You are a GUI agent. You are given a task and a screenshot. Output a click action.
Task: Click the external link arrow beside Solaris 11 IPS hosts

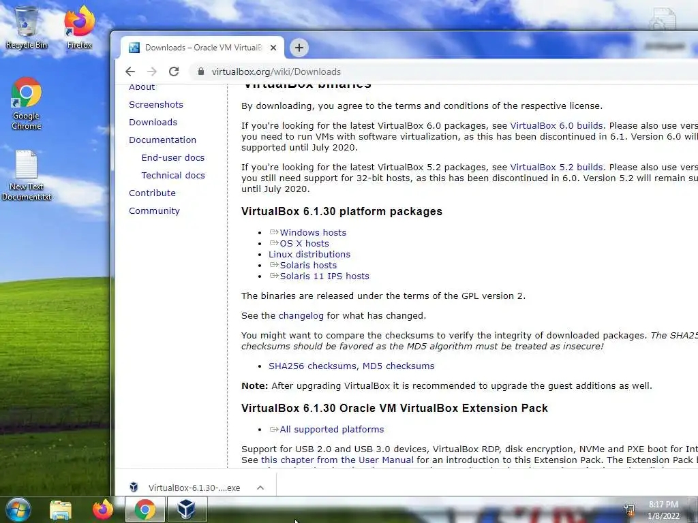tap(274, 276)
